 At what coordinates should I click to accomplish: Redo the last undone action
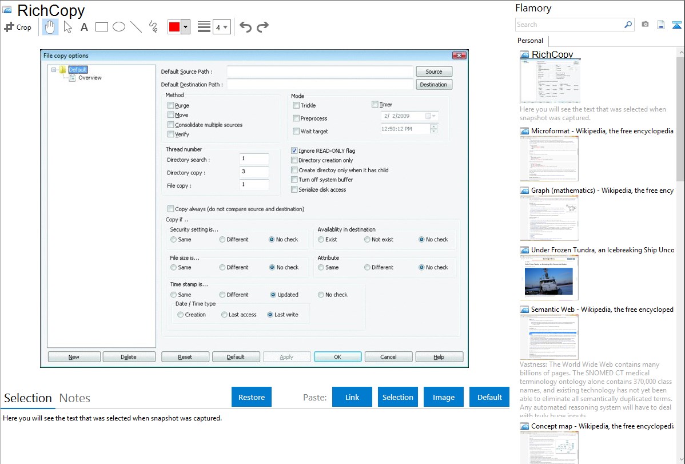[262, 27]
